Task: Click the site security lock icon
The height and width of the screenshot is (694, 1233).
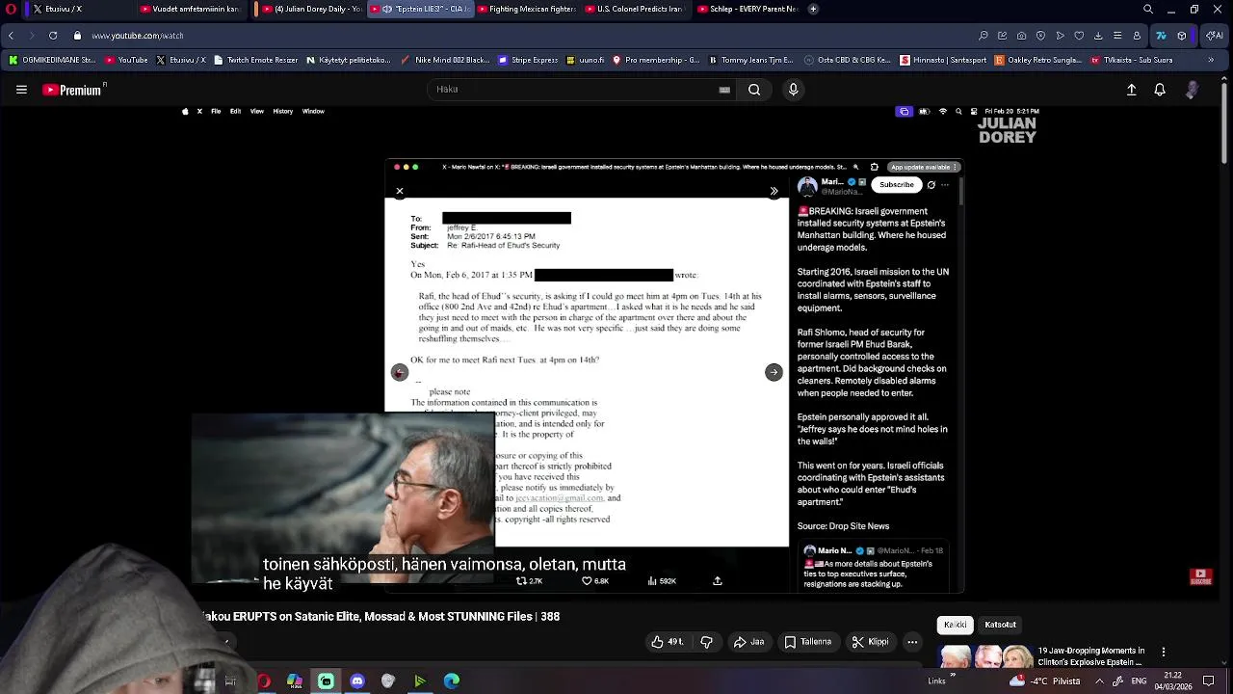Action: pos(78,36)
